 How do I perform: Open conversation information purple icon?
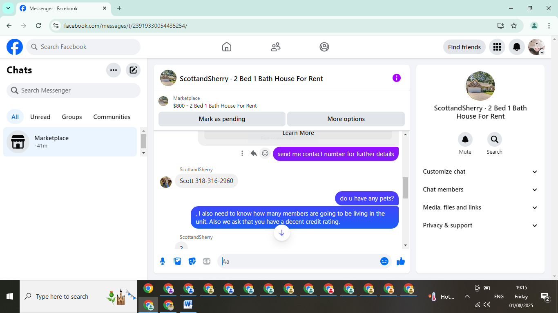click(x=397, y=78)
